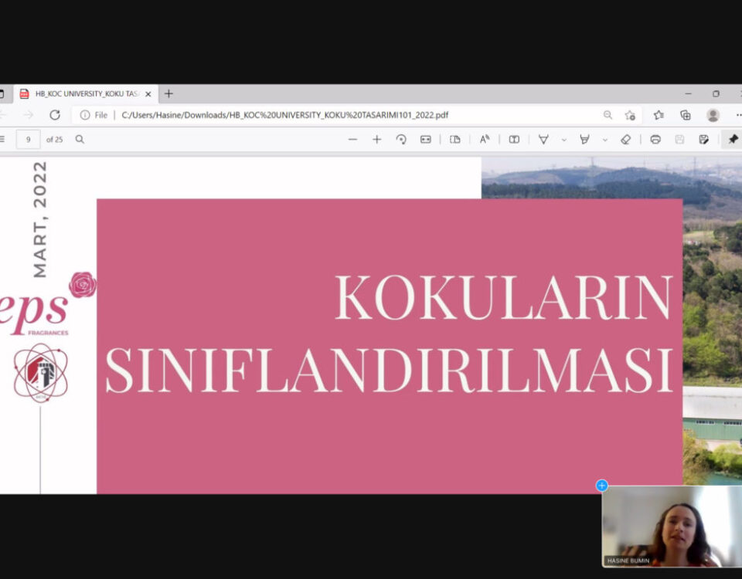The height and width of the screenshot is (579, 742).
Task: Expand the Highlight color options dropdown
Action: [604, 140]
